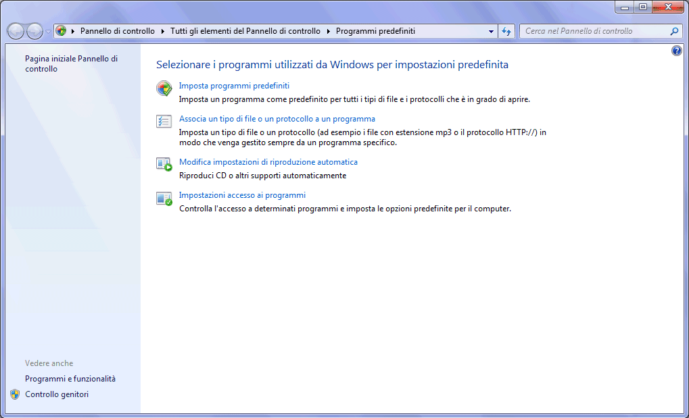Image resolution: width=689 pixels, height=418 pixels.
Task: Expand the address bar history dropdown
Action: (x=492, y=31)
